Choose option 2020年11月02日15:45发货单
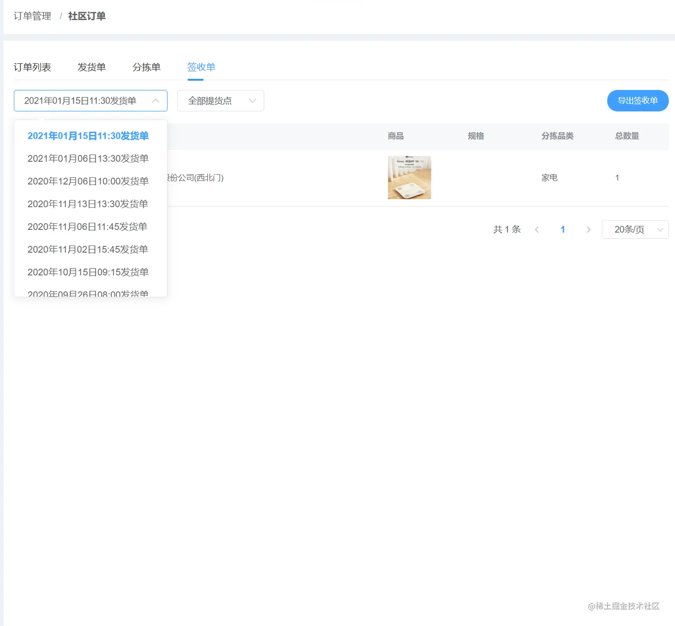The width and height of the screenshot is (675, 626). [91, 250]
